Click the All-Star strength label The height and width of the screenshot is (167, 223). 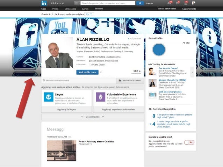[x=186, y=43]
